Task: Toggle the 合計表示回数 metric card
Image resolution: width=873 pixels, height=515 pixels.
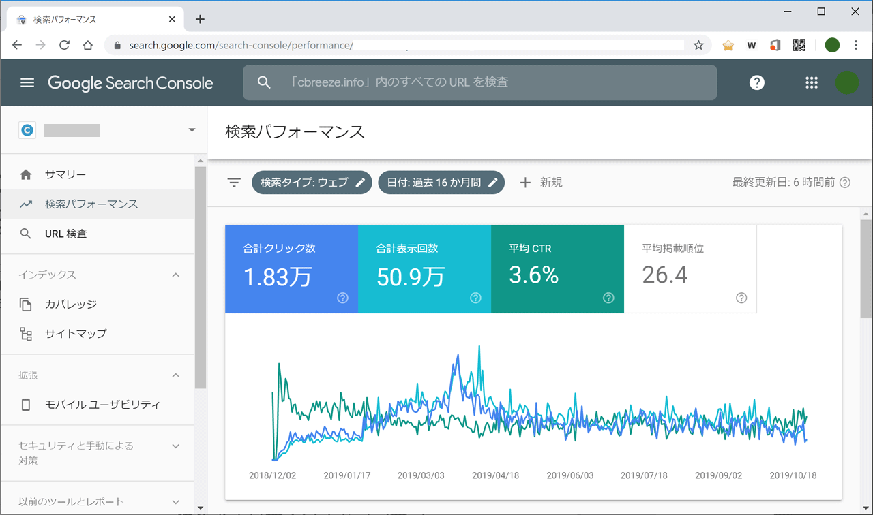Action: [x=424, y=269]
